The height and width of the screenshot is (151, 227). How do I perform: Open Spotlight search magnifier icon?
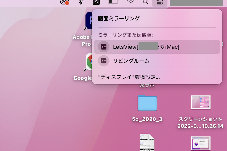(x=145, y=2)
